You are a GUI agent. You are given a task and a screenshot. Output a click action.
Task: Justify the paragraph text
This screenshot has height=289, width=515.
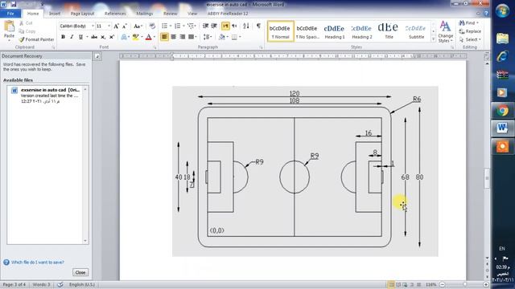point(192,37)
